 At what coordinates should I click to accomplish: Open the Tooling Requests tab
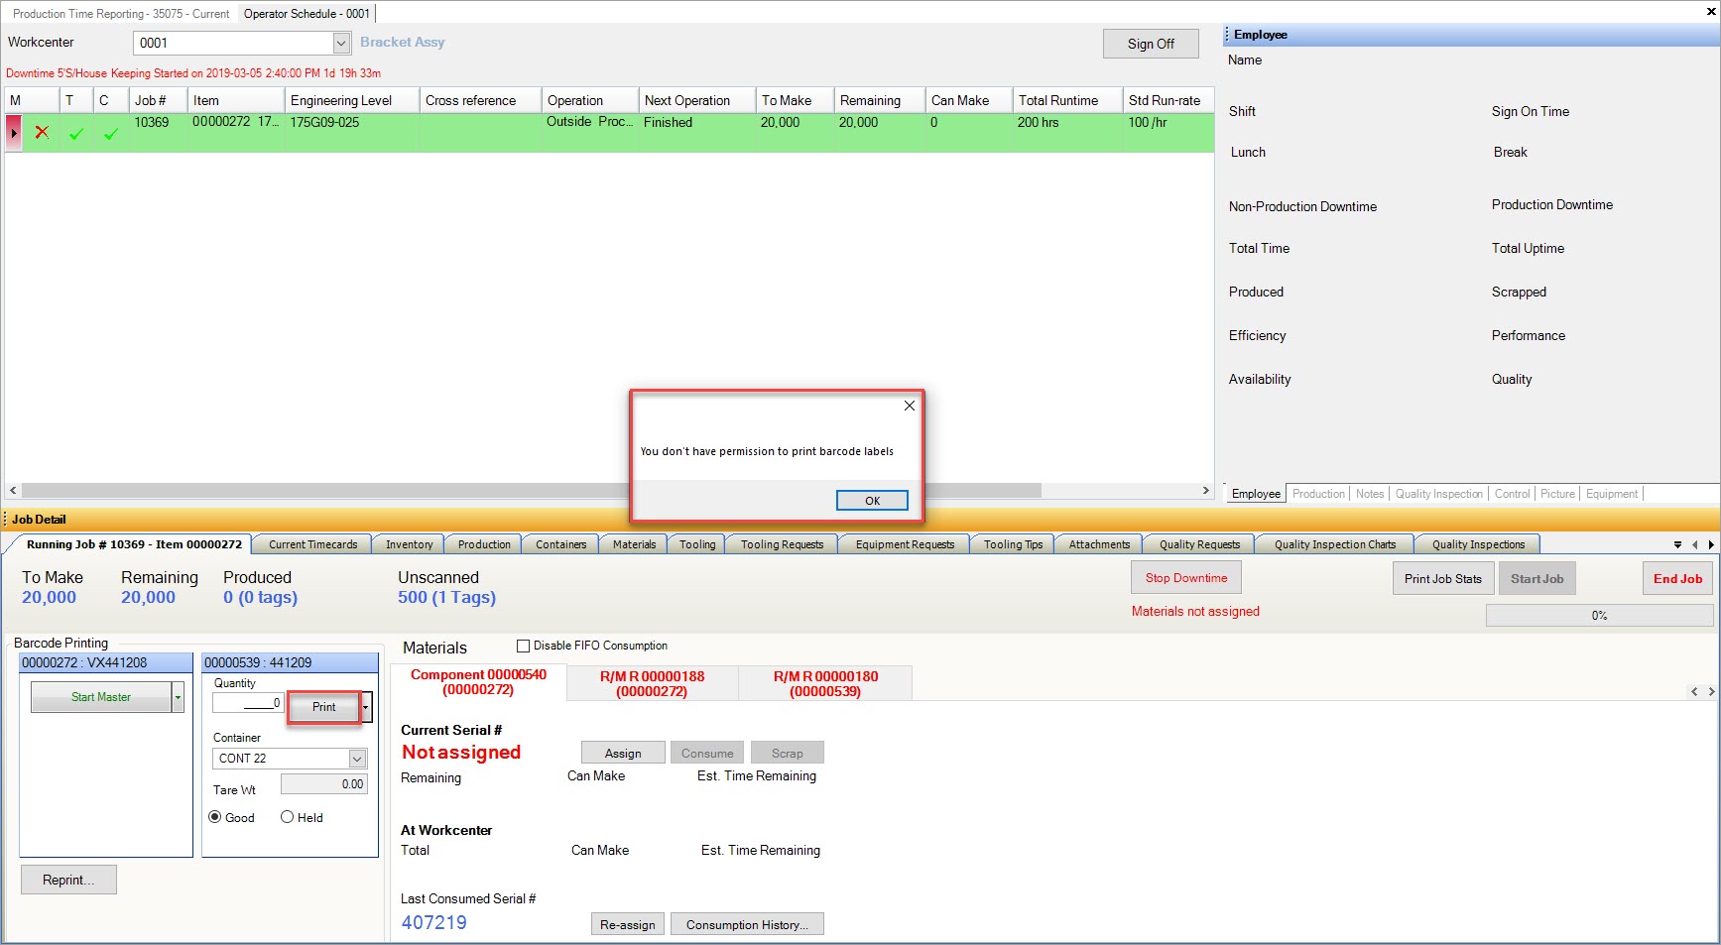pos(782,544)
